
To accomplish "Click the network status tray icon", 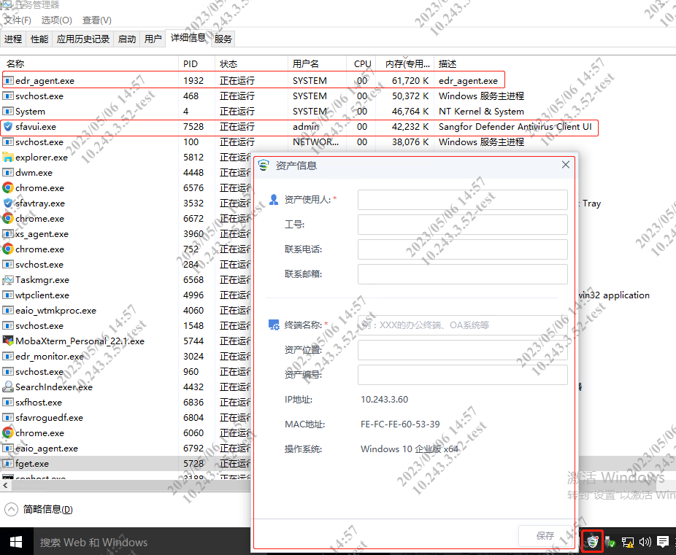I will (627, 542).
